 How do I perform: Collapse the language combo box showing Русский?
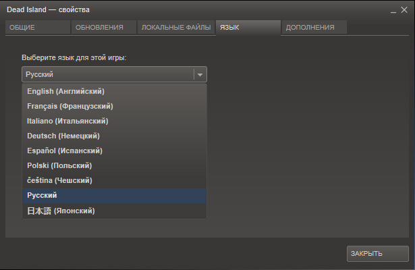[114, 74]
